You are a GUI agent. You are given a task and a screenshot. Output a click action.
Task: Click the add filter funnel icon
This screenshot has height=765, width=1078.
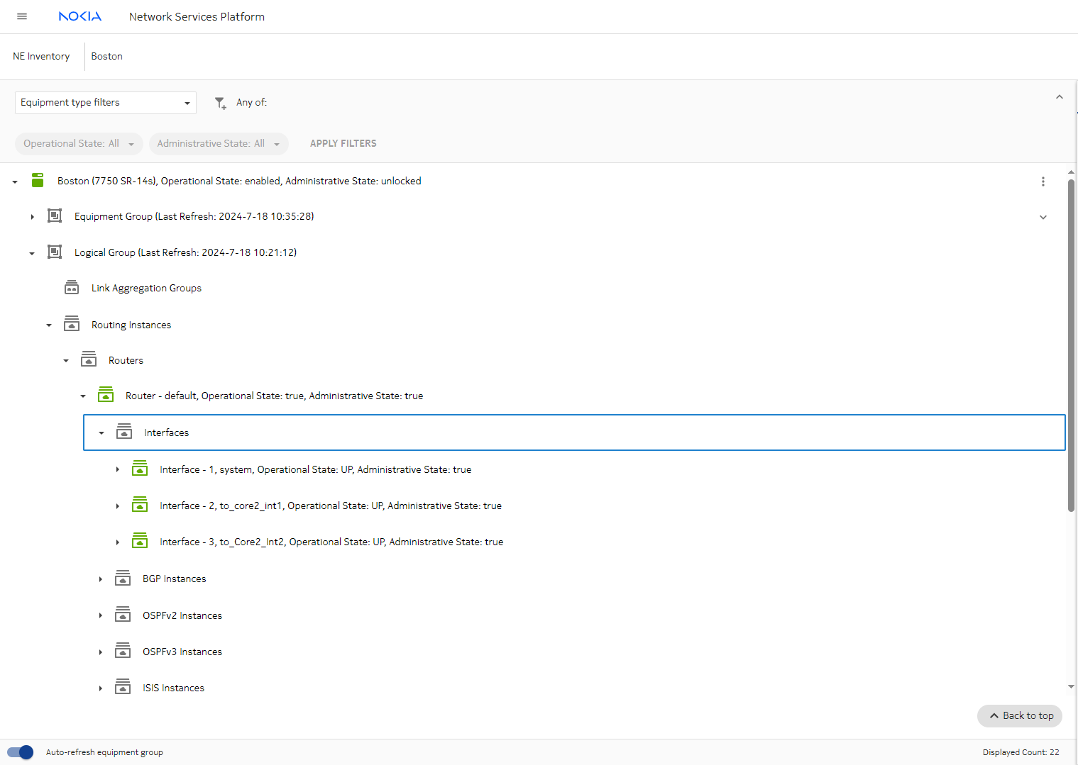pyautogui.click(x=220, y=103)
